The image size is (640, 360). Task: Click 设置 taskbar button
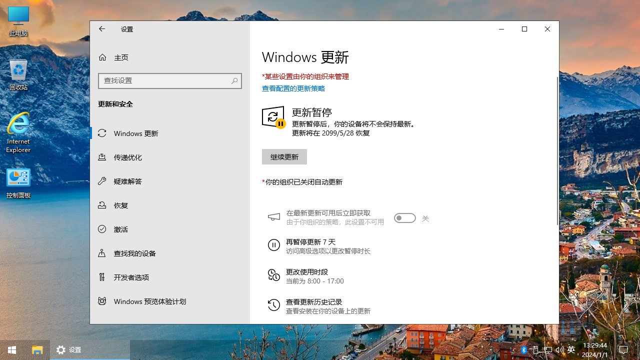point(90,350)
